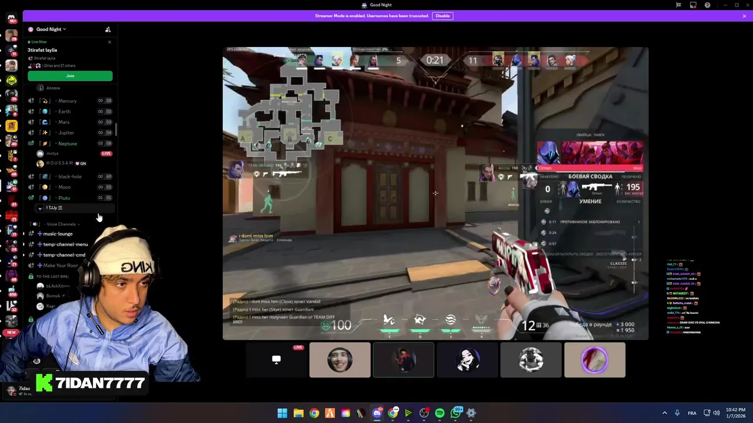The width and height of the screenshot is (753, 423).
Task: Click the Pluto active voice waveform icon
Action: pos(31,197)
